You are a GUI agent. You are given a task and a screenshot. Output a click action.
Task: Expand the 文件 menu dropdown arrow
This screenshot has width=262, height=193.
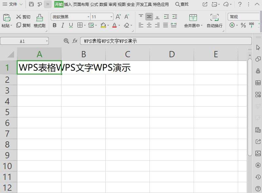(21, 4)
